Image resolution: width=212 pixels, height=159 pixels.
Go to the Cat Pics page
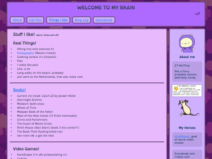35,20
